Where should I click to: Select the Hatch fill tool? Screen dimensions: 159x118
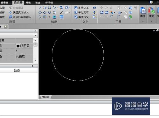tap(45, 17)
